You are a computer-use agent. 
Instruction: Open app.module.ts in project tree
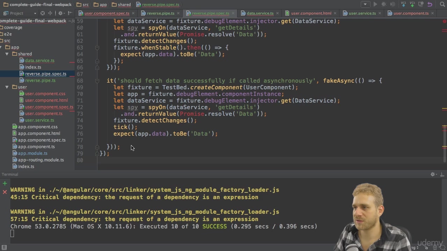point(30,153)
